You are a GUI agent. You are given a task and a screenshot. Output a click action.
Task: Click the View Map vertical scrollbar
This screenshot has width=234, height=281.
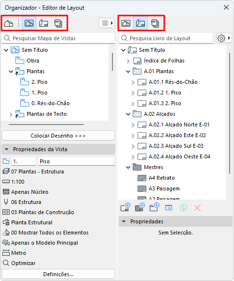pos(112,62)
